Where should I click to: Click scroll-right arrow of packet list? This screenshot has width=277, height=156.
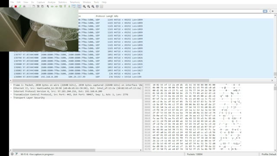pos(272,80)
